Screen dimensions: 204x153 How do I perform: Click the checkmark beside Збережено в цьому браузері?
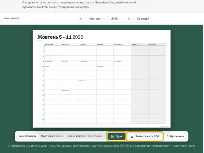[x=9, y=146]
